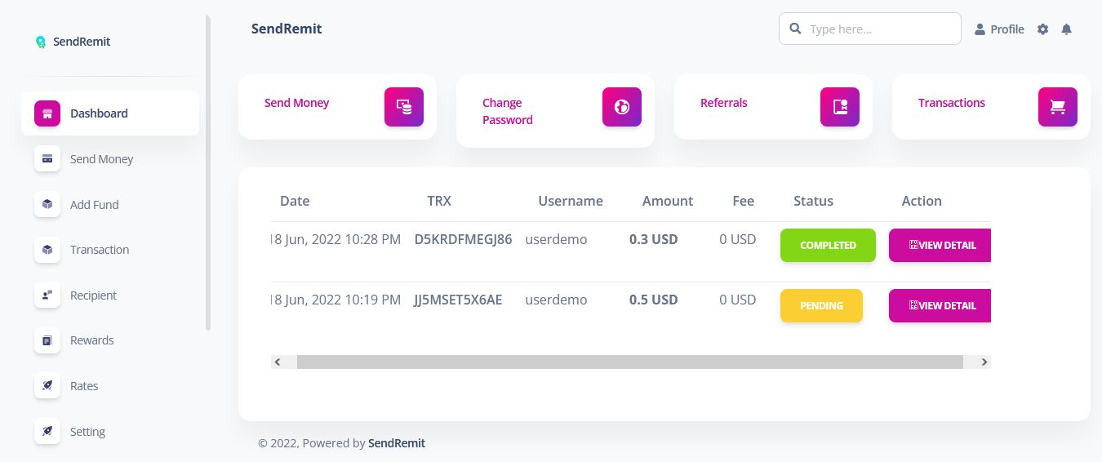Open the Referrals card icon
The height and width of the screenshot is (462, 1102).
coord(840,107)
